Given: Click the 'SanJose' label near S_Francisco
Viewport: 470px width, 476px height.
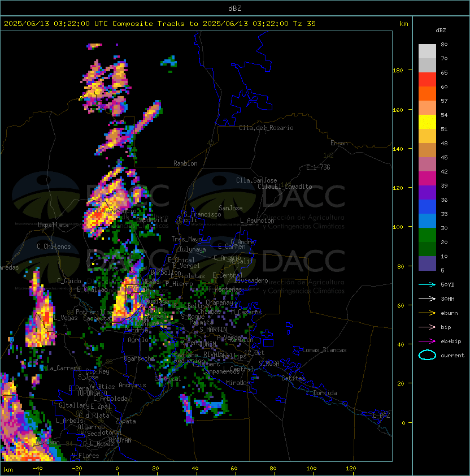Looking at the screenshot, I should [x=230, y=208].
